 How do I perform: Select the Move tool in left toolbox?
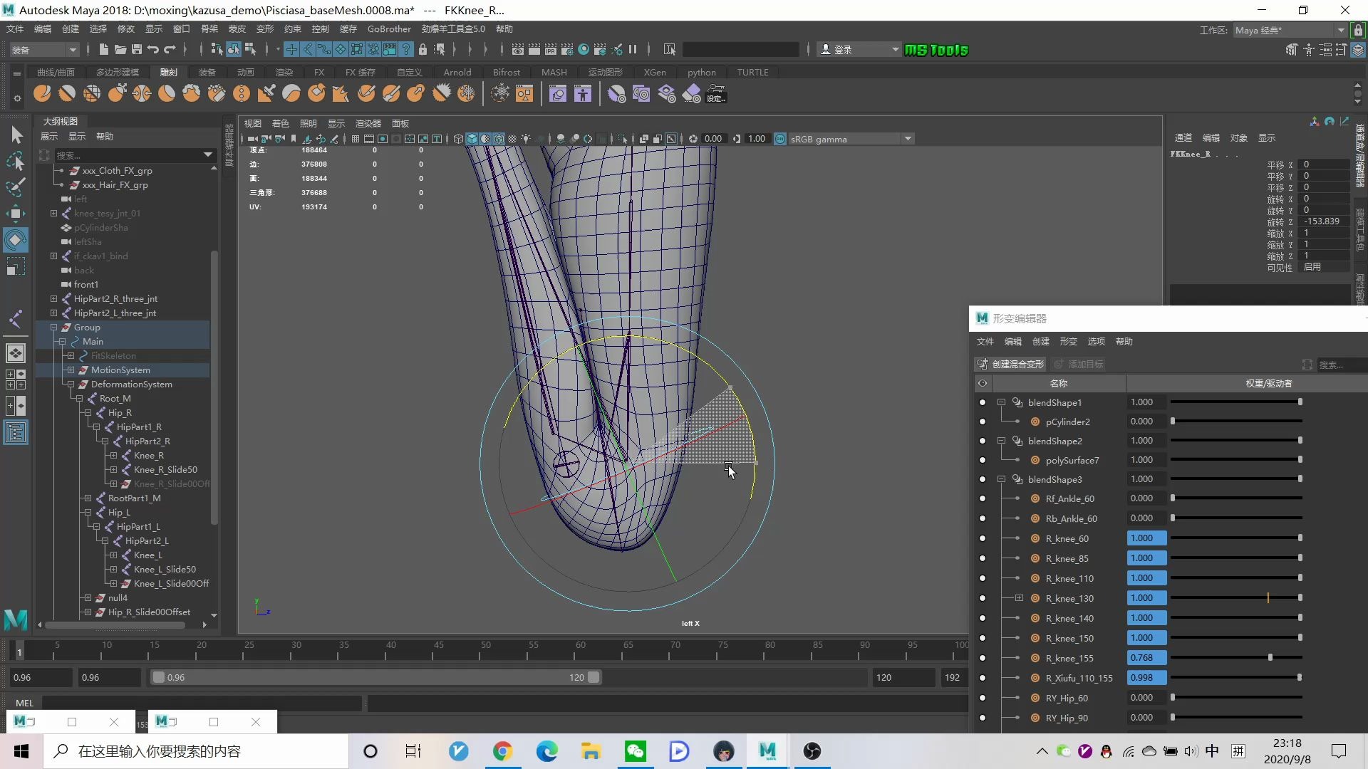point(16,213)
